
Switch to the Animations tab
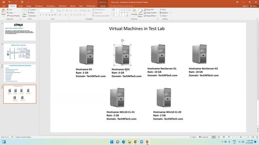click(51, 6)
